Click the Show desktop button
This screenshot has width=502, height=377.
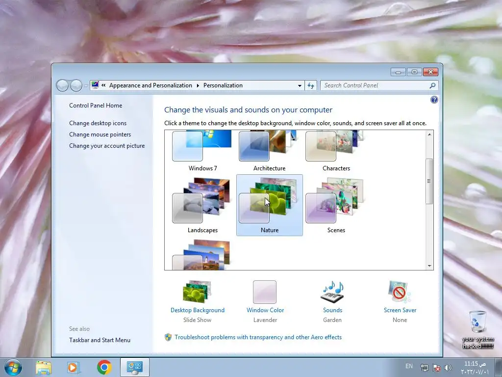coord(499,367)
